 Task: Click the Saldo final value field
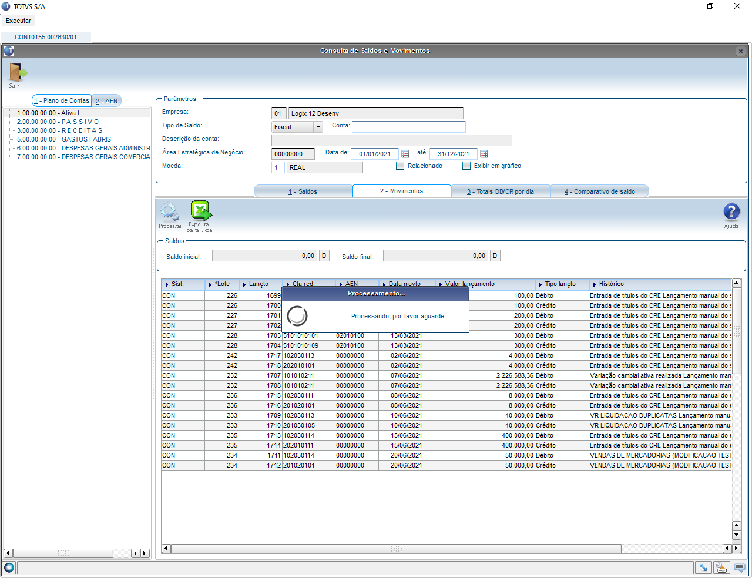(435, 256)
